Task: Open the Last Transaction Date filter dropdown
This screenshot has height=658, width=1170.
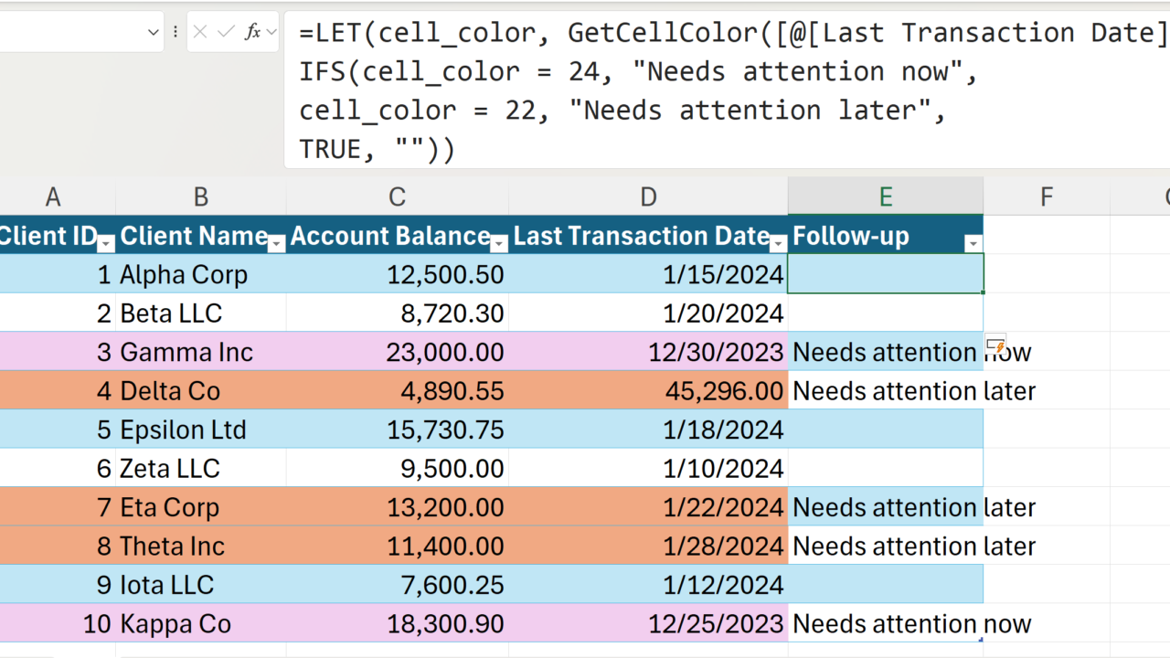Action: pyautogui.click(x=778, y=244)
